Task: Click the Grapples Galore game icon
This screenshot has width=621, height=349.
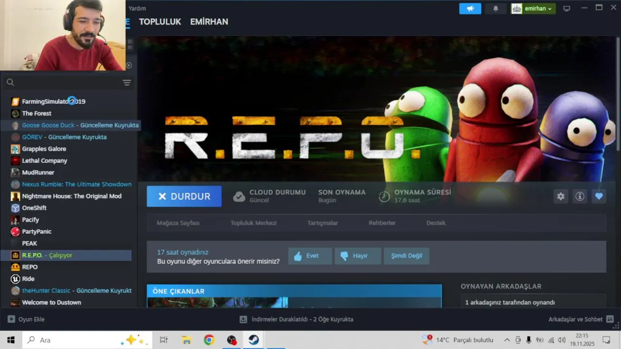Action: pos(15,149)
